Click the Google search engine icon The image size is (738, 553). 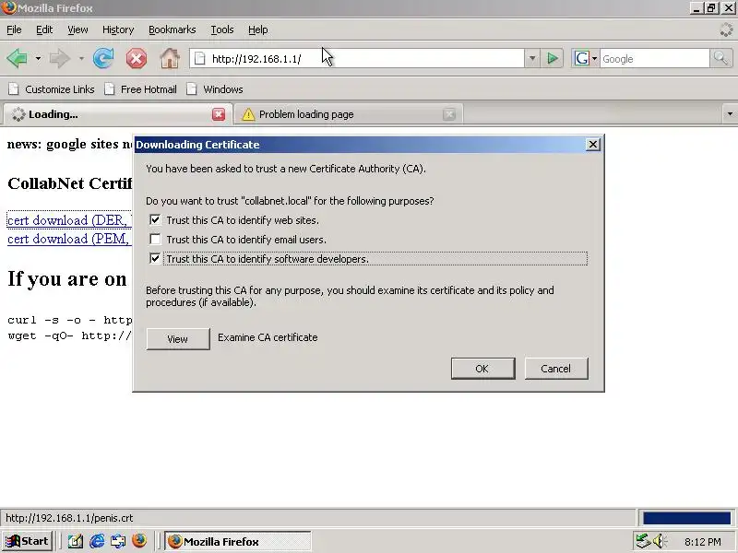tap(582, 59)
